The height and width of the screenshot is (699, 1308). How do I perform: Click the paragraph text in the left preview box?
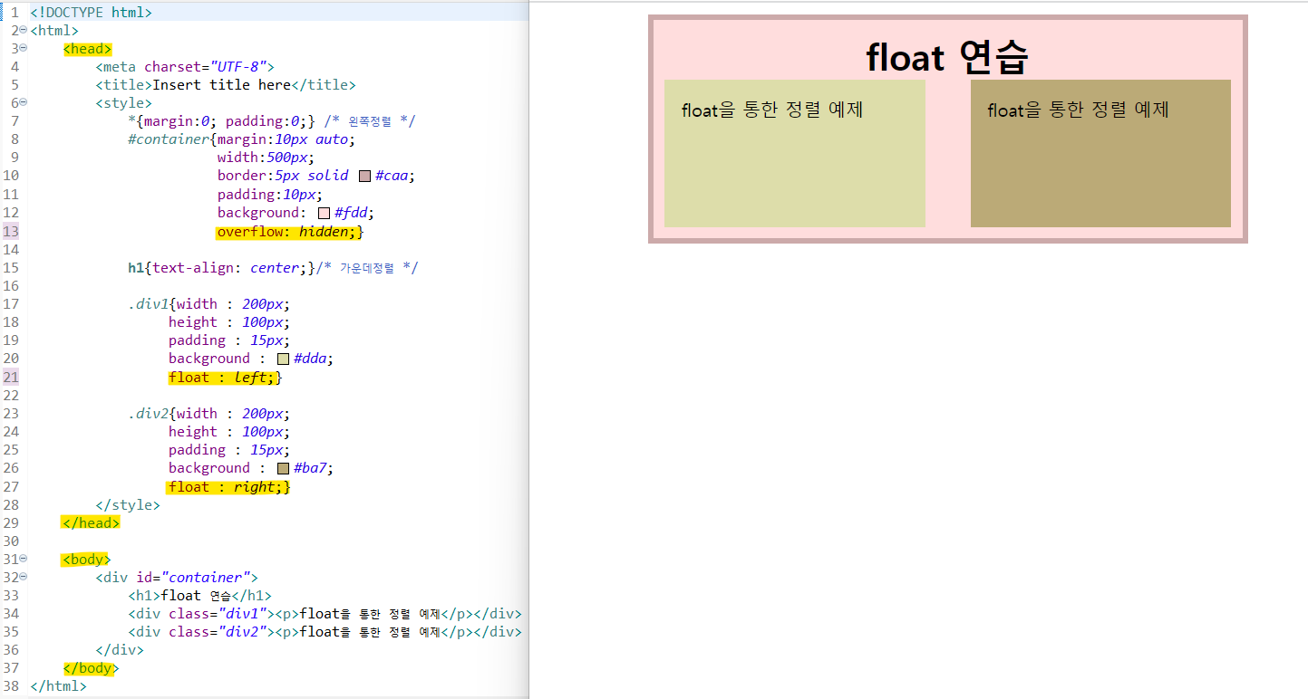pyautogui.click(x=772, y=110)
